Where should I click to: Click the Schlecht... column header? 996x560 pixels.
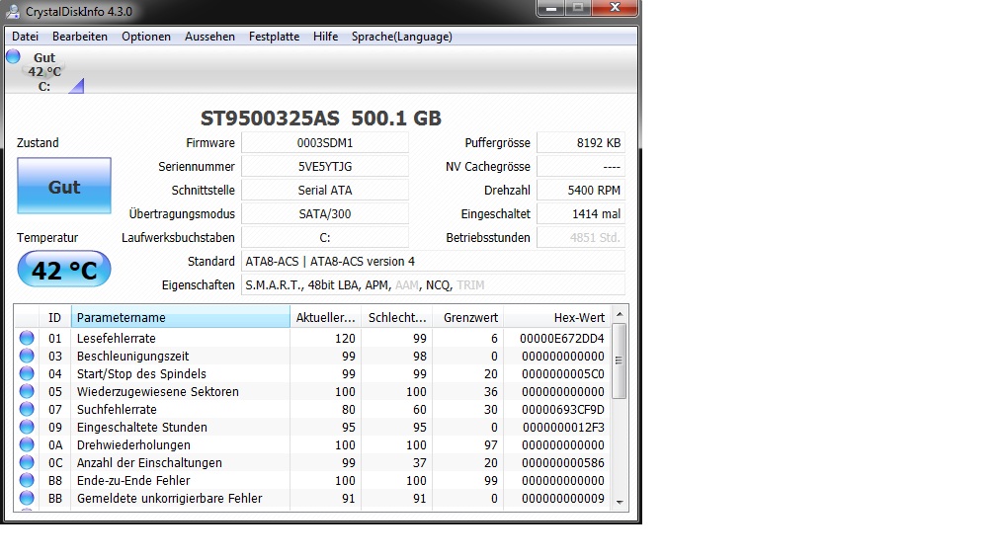pyautogui.click(x=397, y=317)
